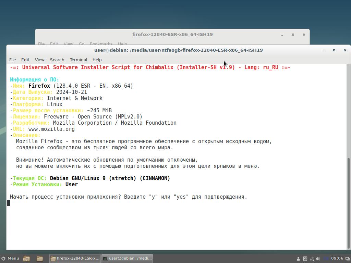Close the terminal window
This screenshot has width=351, height=263.
(x=345, y=51)
